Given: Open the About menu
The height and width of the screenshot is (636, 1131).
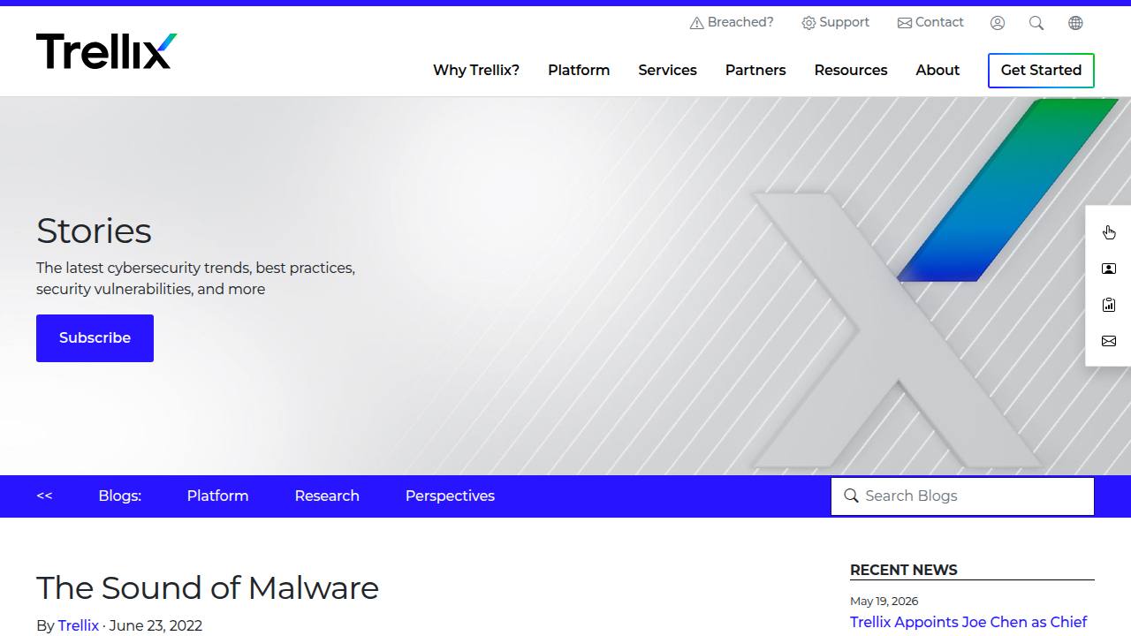Looking at the screenshot, I should tap(937, 70).
